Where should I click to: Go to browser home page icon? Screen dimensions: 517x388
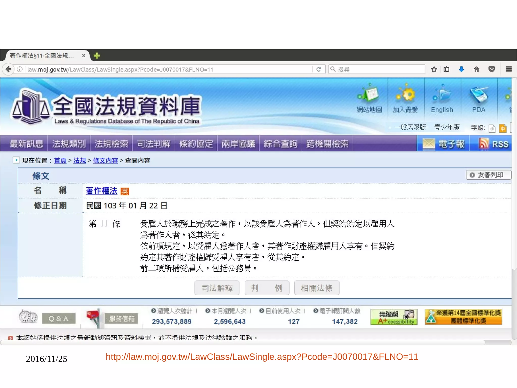[476, 69]
